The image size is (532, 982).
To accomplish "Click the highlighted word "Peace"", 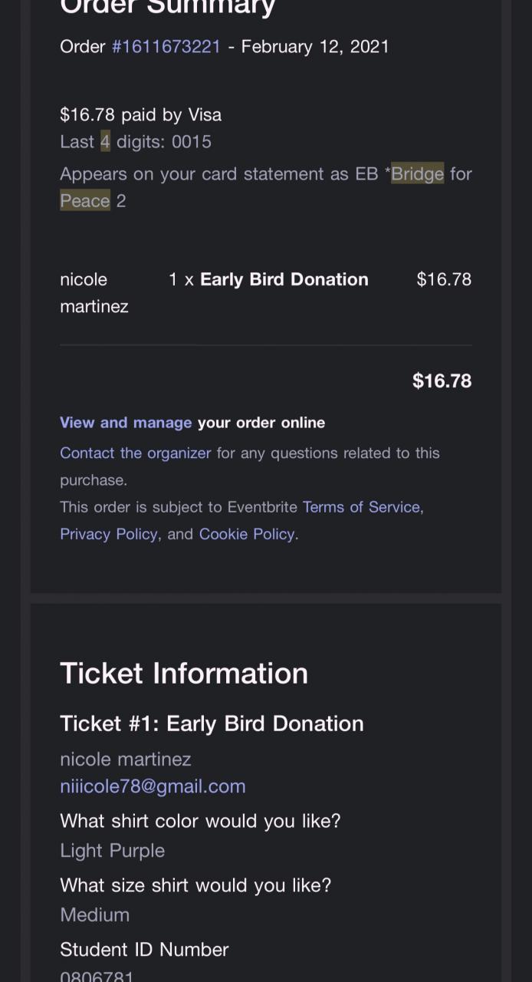I will 85,201.
